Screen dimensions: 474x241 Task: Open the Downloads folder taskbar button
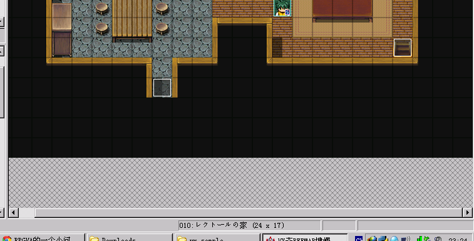tap(130, 238)
